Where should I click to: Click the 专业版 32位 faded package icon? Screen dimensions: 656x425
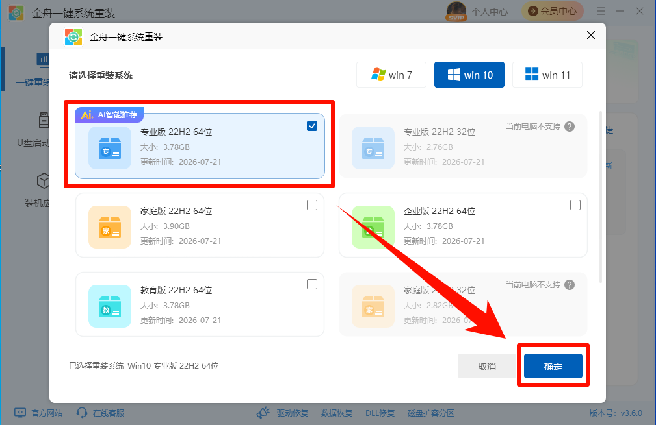[x=373, y=148]
